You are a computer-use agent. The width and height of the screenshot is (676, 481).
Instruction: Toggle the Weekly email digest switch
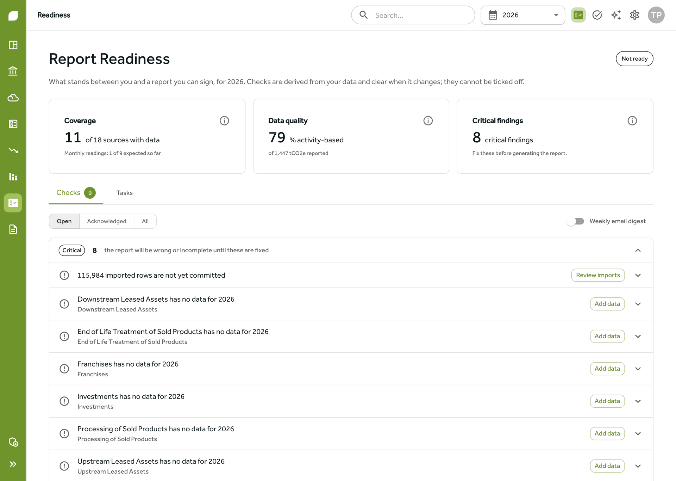click(575, 221)
